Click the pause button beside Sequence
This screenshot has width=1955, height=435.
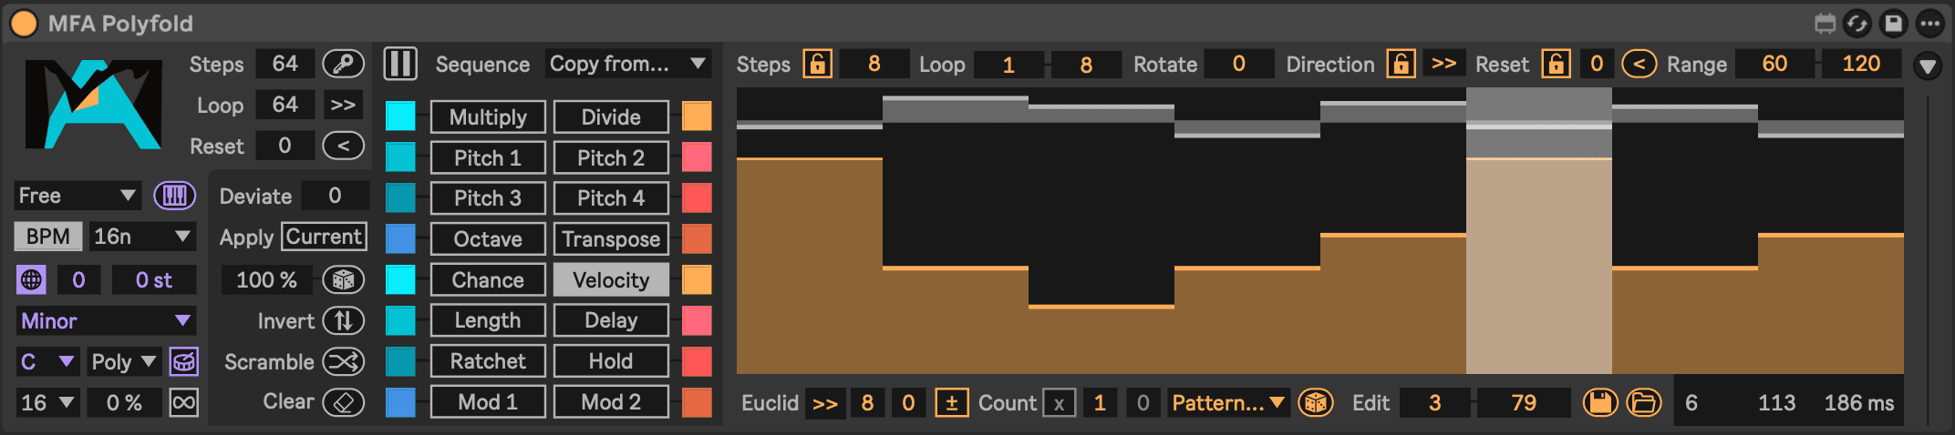400,64
